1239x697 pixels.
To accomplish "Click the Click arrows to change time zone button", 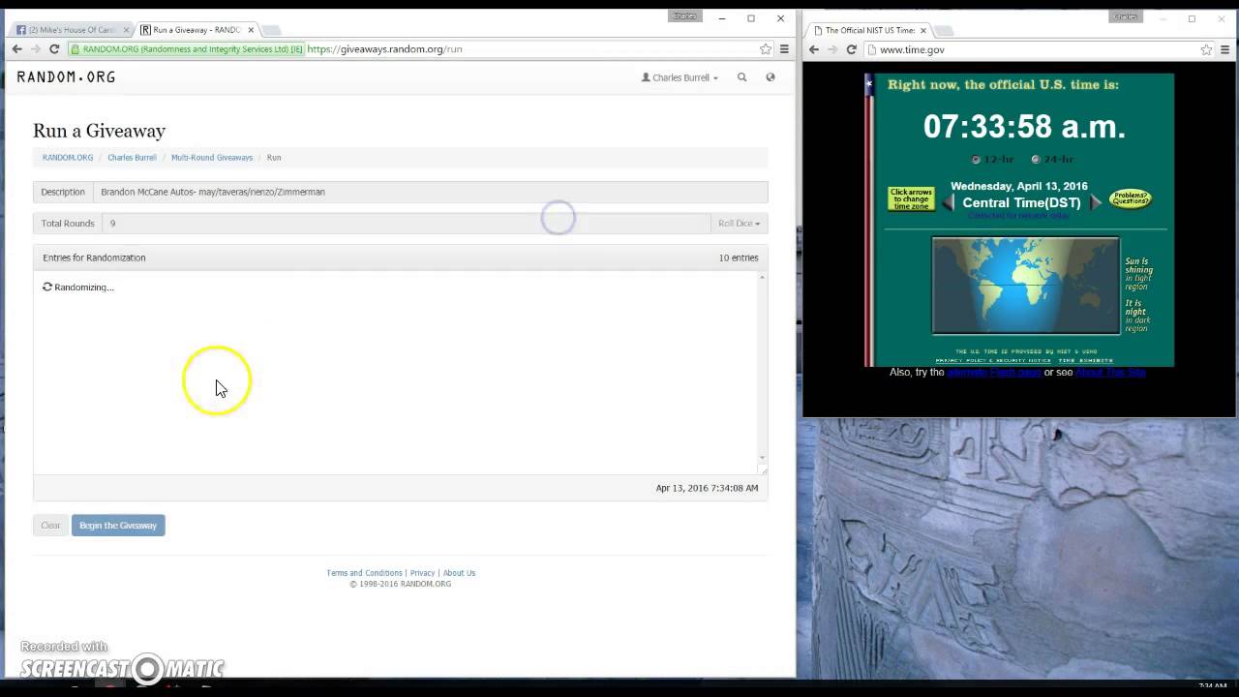I will pyautogui.click(x=911, y=199).
